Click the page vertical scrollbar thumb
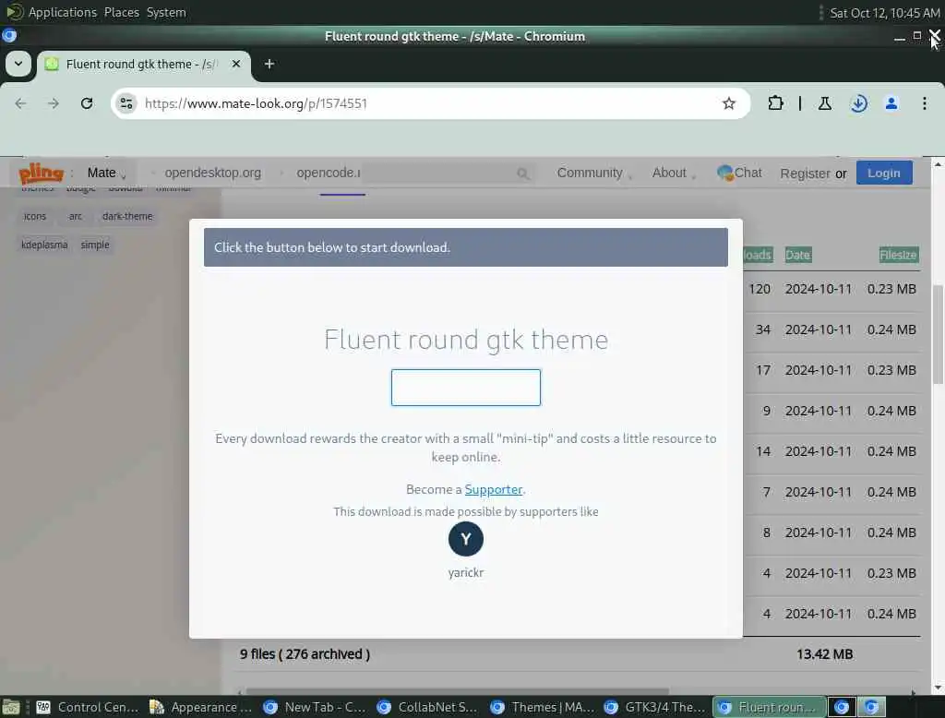 coord(938,335)
